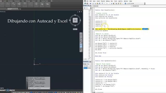Open the Annotation panel in AutoCAD ribbon
Image resolution: width=166 pixels, height=93 pixels.
click(8, 5)
